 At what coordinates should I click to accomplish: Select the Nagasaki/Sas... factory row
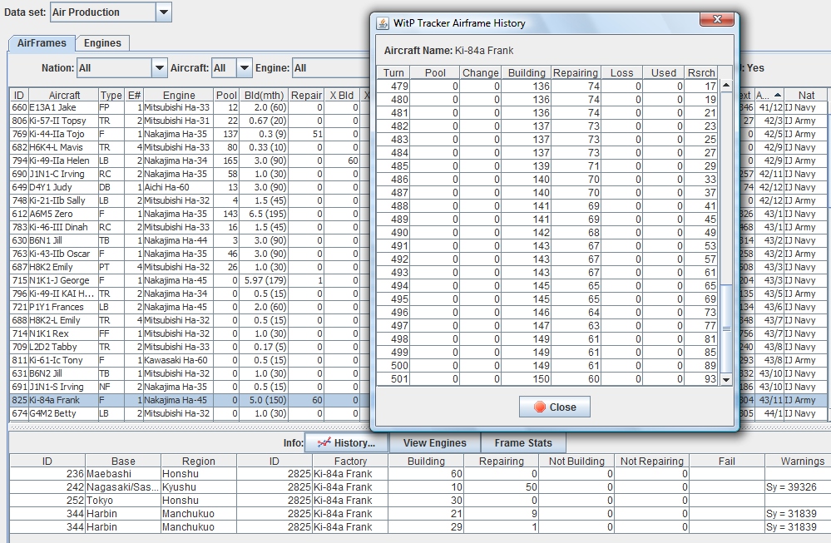[x=418, y=486]
